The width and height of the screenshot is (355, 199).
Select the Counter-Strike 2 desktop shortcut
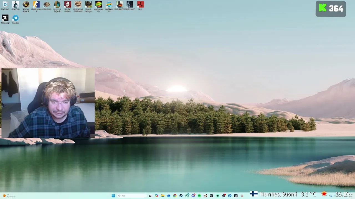point(36,7)
